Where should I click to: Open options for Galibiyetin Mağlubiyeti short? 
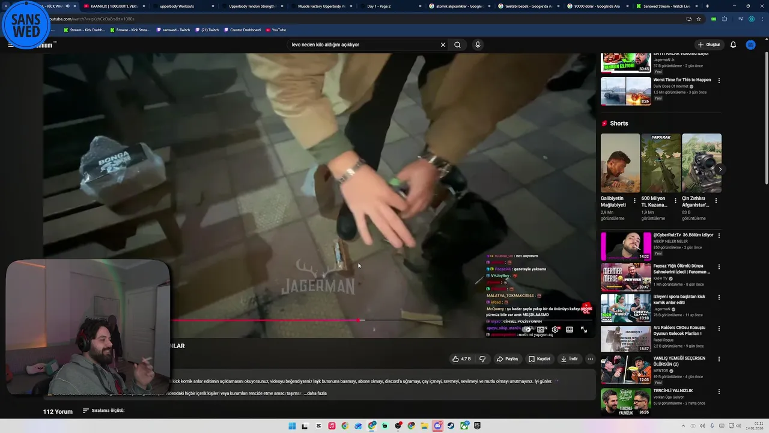(634, 201)
